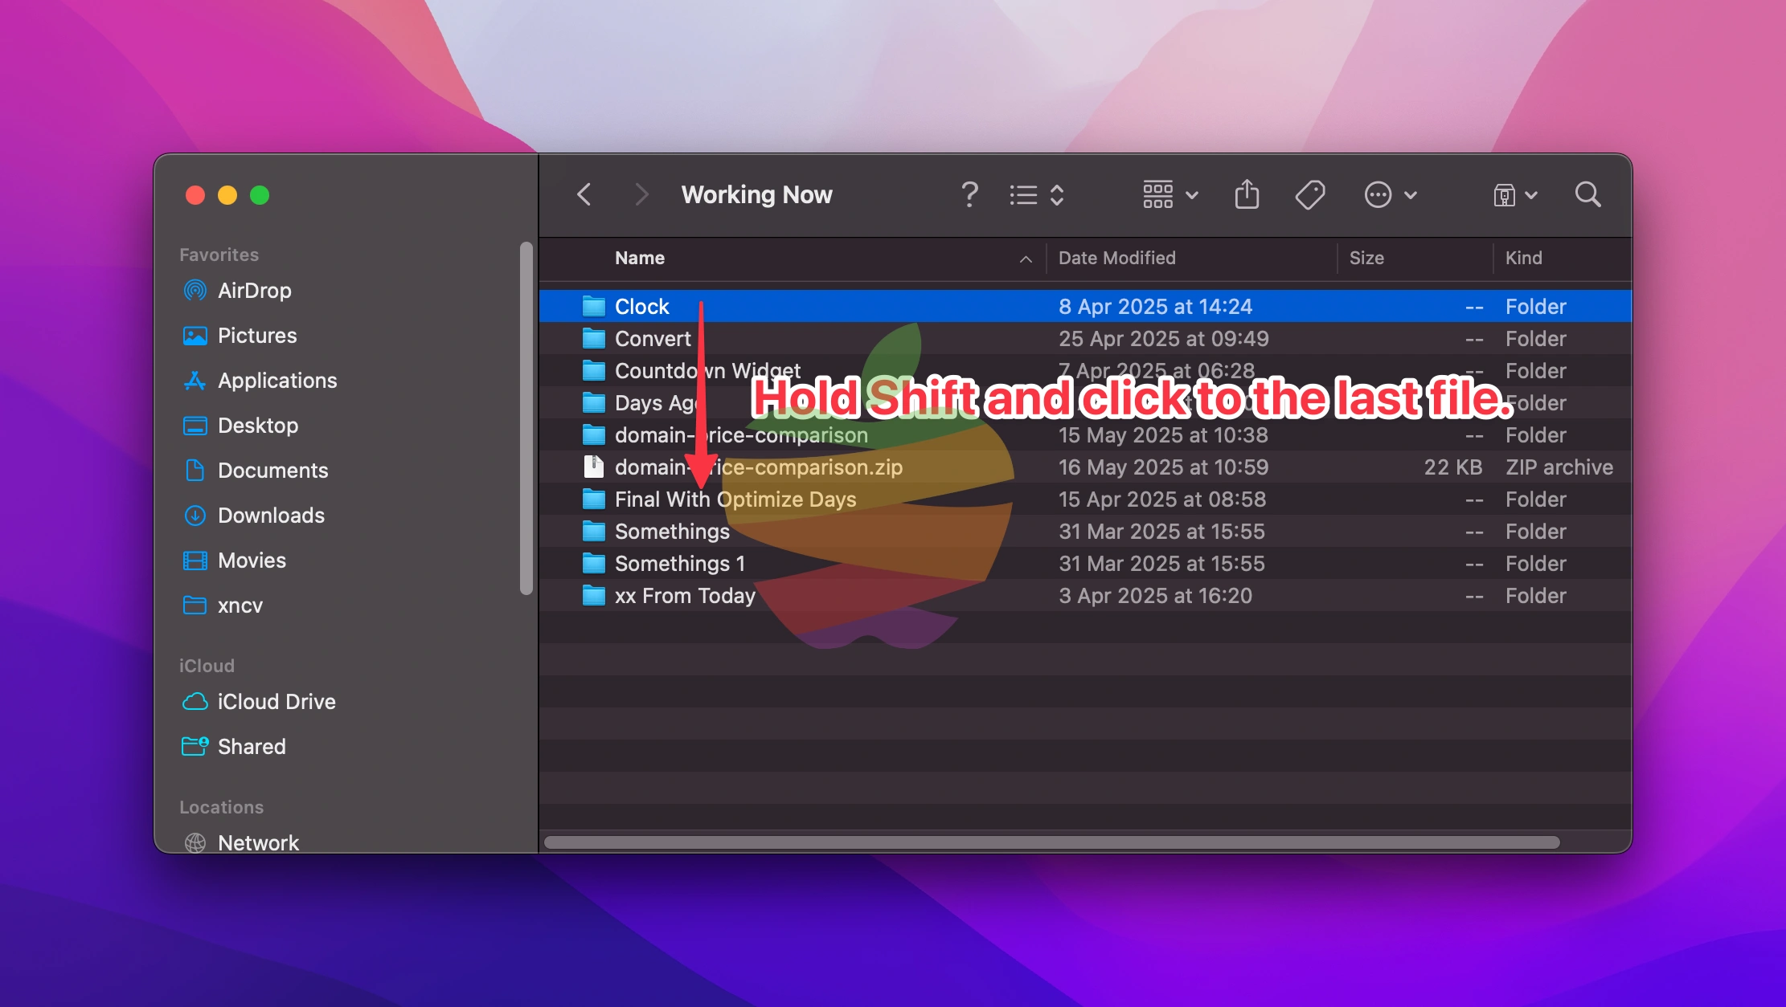This screenshot has height=1007, width=1786.
Task: Open Shared in the sidebar
Action: 251,746
